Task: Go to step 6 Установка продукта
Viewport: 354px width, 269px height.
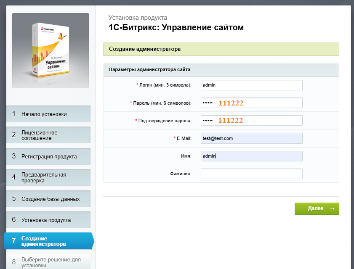Action: click(48, 220)
